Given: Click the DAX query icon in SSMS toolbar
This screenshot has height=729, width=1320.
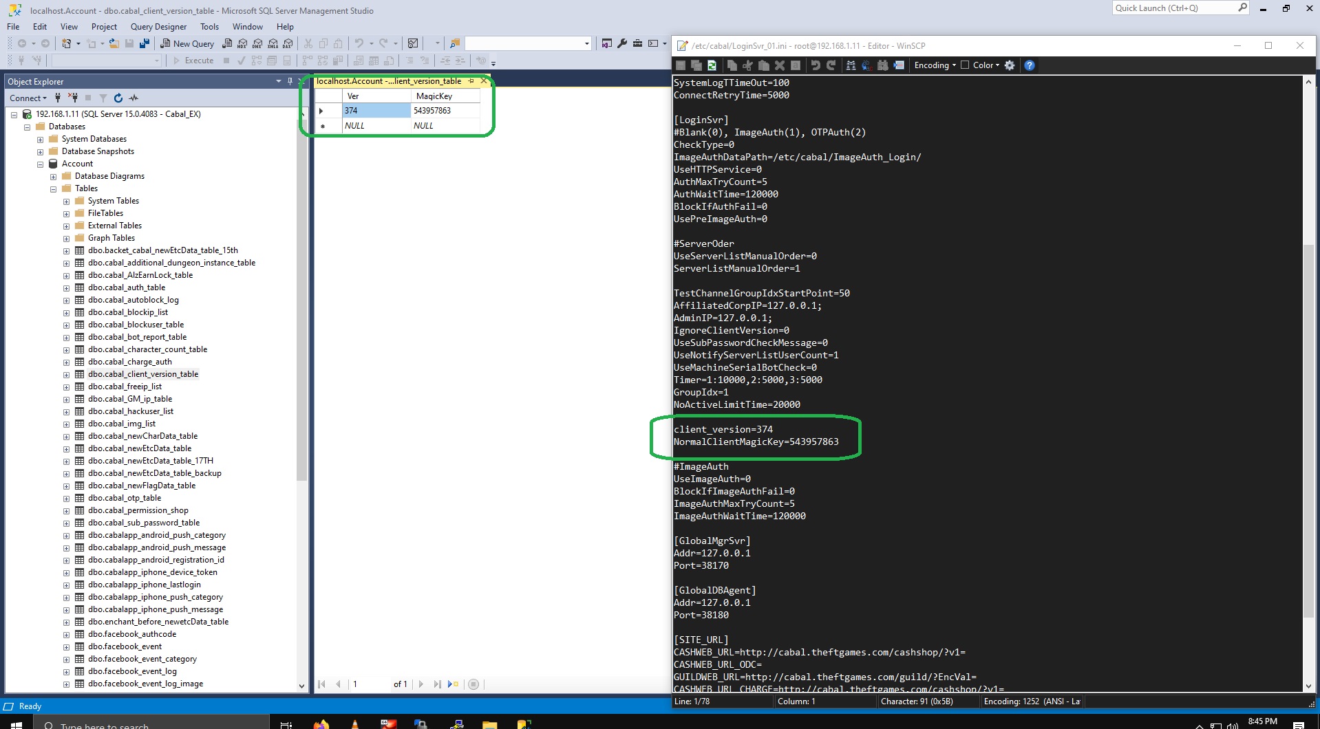Looking at the screenshot, I should (x=288, y=43).
